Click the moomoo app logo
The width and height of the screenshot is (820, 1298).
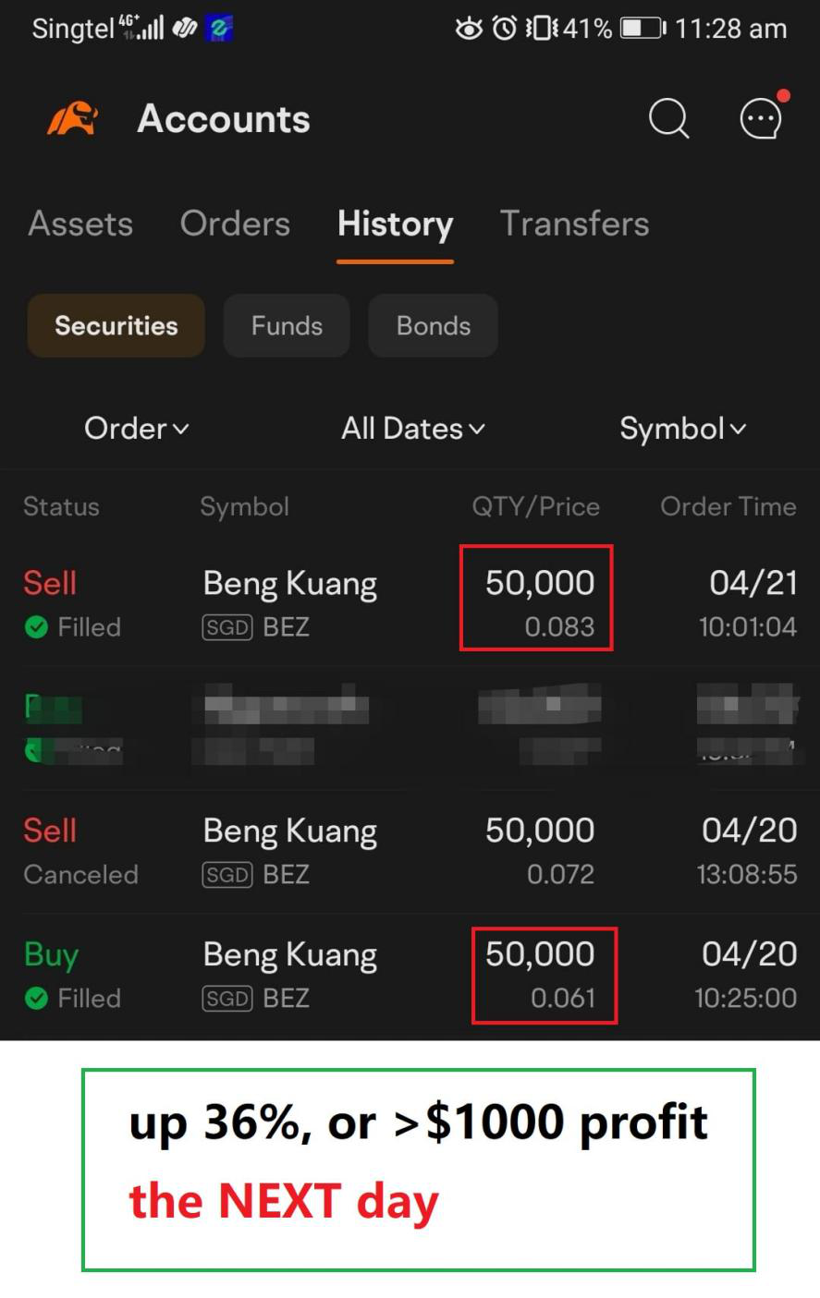(x=71, y=118)
